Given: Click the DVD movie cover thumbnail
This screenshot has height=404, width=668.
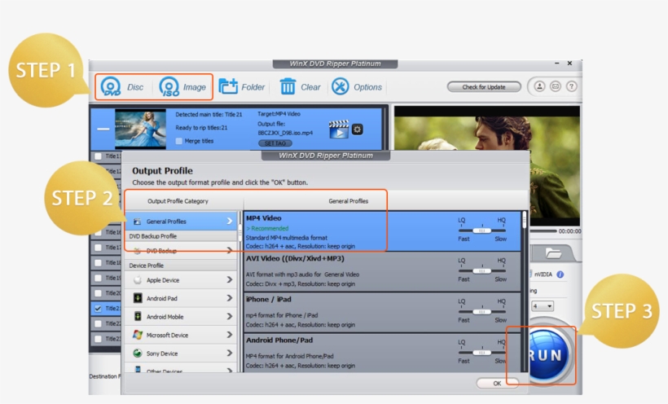Looking at the screenshot, I should point(141,128).
